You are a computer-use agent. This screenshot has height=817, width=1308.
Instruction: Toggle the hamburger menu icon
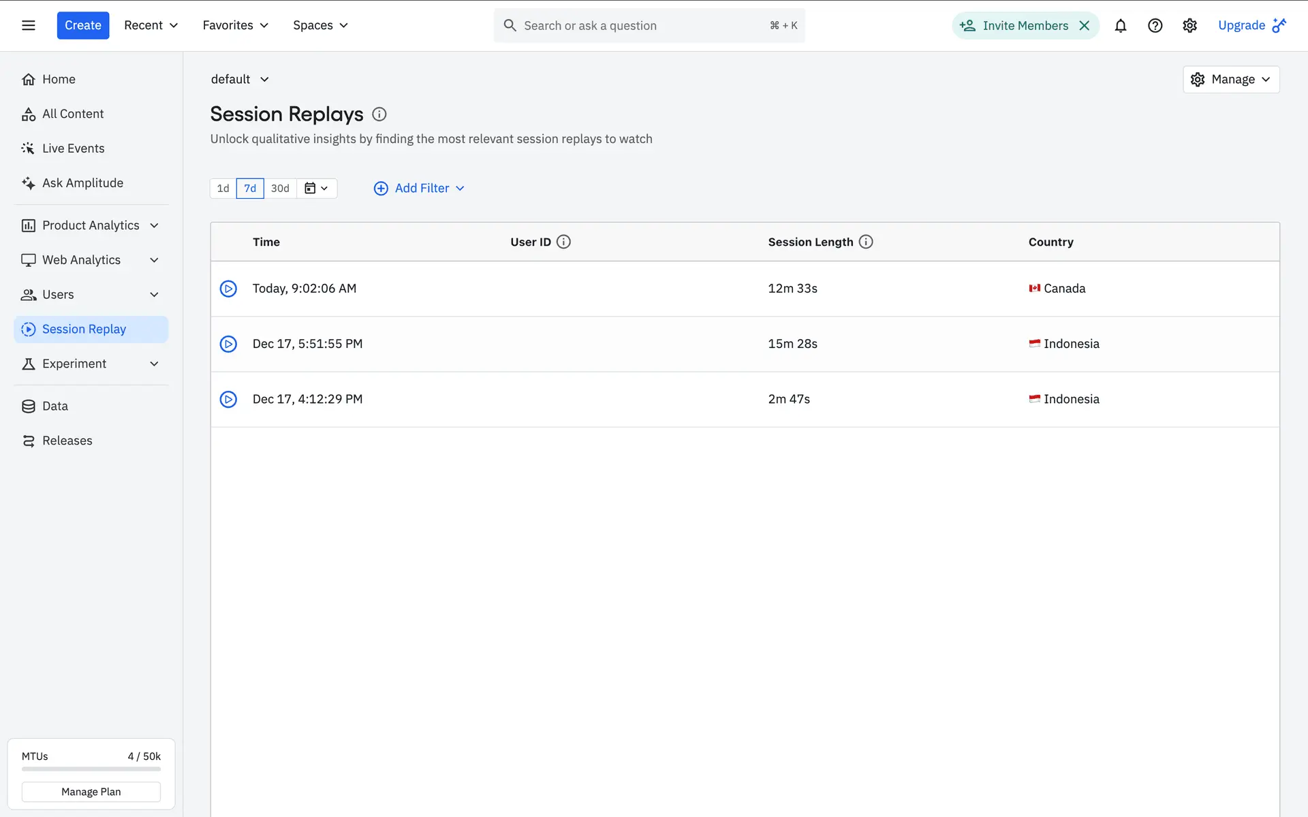point(29,25)
